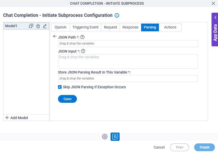Finish the subprocess configuration
The image size is (218, 153).
tap(205, 147)
